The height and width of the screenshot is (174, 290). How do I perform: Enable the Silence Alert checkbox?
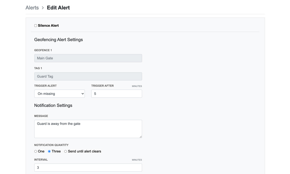point(35,26)
